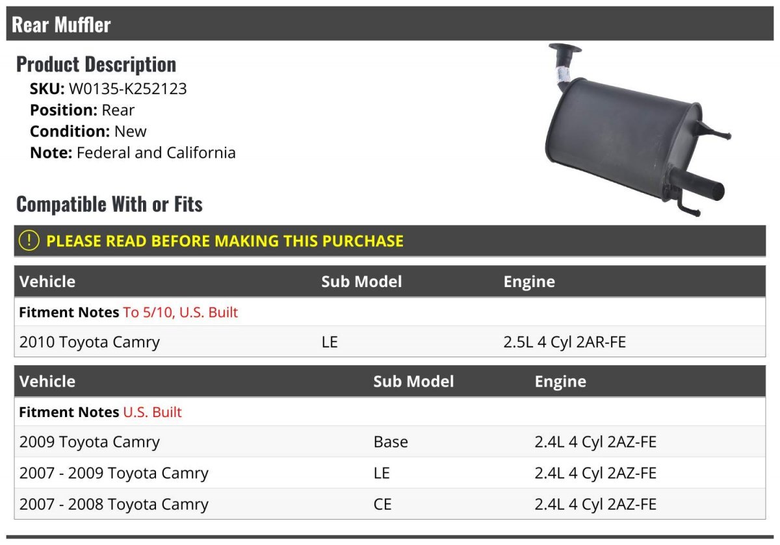The height and width of the screenshot is (545, 780).
Task: Click the first table's Sub Model header
Action: click(361, 281)
